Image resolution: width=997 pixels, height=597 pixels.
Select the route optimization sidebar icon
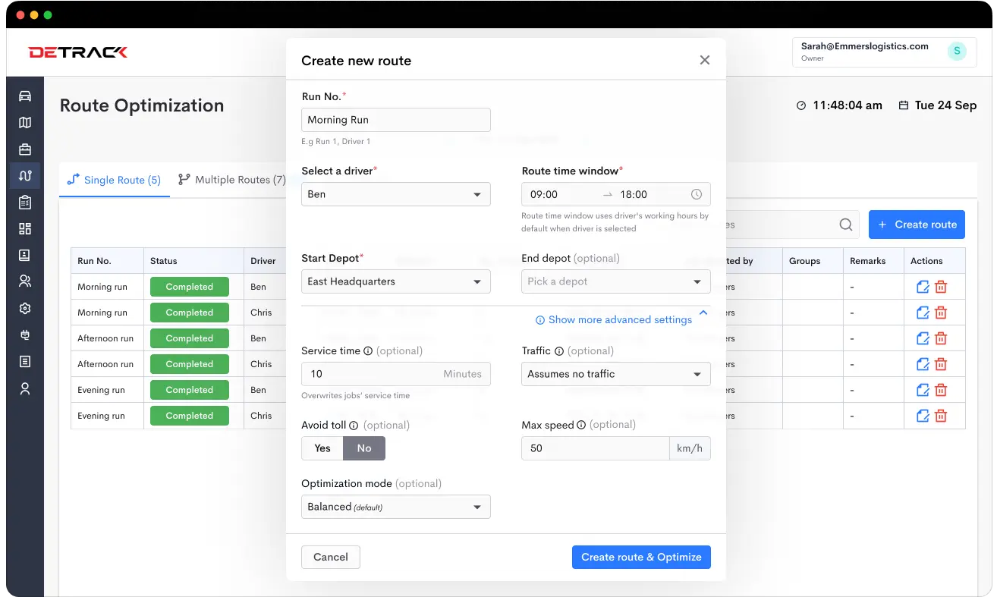click(25, 175)
